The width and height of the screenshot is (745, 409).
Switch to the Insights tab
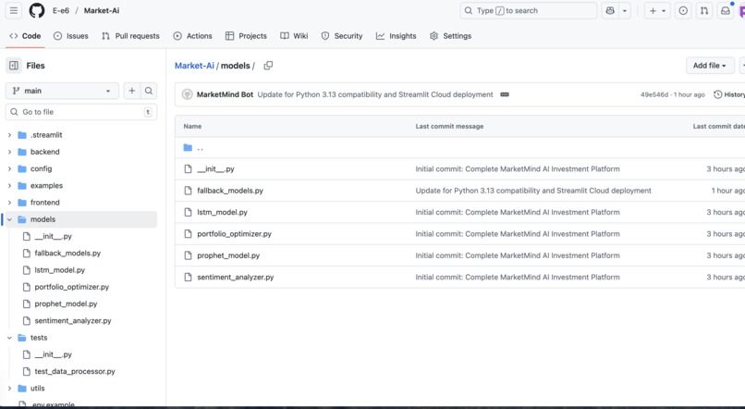(x=396, y=36)
